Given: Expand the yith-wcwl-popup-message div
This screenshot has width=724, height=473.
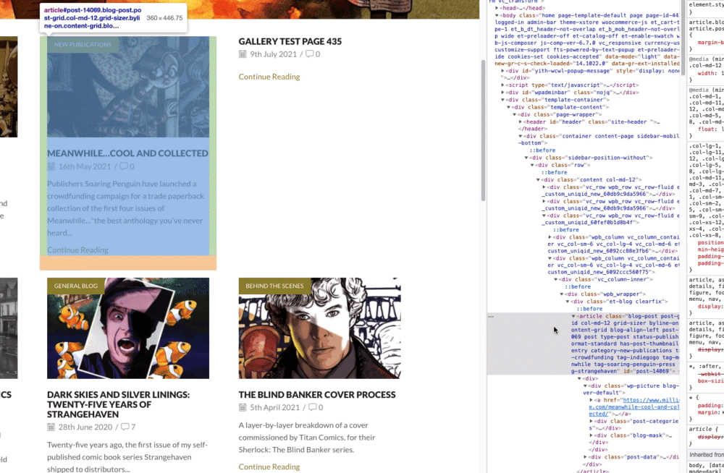Looking at the screenshot, I should (503, 71).
